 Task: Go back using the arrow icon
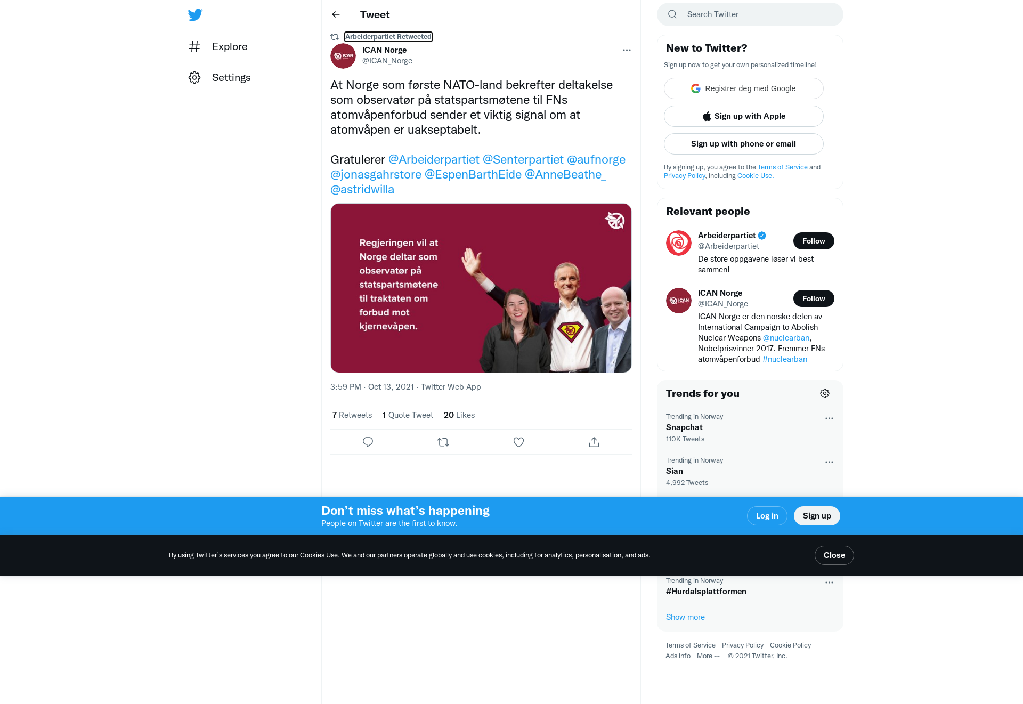336,14
